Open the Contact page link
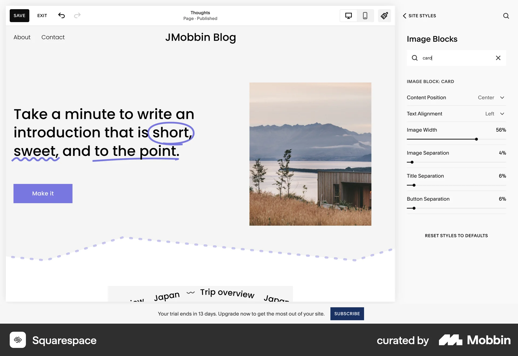This screenshot has width=518, height=356. pos(53,37)
